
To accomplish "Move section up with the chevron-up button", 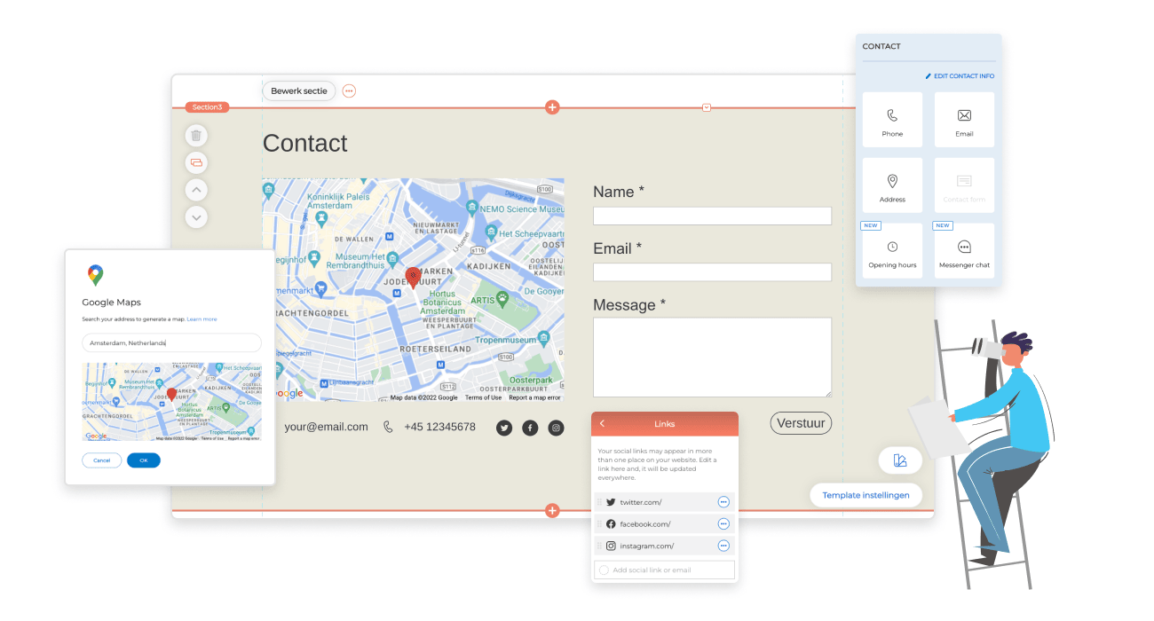I will point(196,190).
